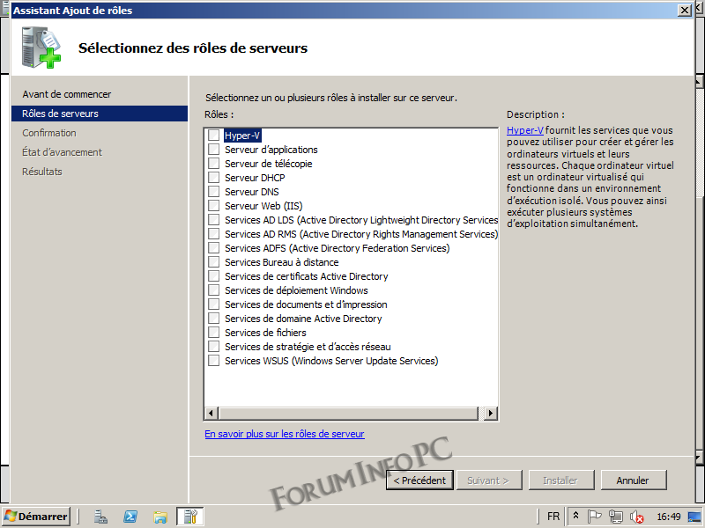Select the Confirmation step
The height and width of the screenshot is (528, 705).
point(49,133)
